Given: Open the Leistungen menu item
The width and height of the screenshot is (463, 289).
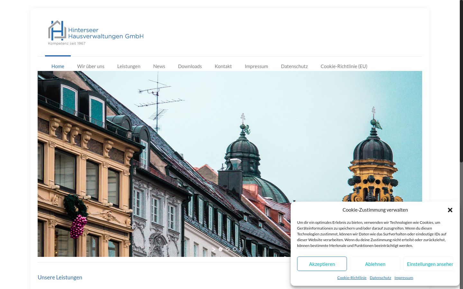Looking at the screenshot, I should pyautogui.click(x=129, y=66).
